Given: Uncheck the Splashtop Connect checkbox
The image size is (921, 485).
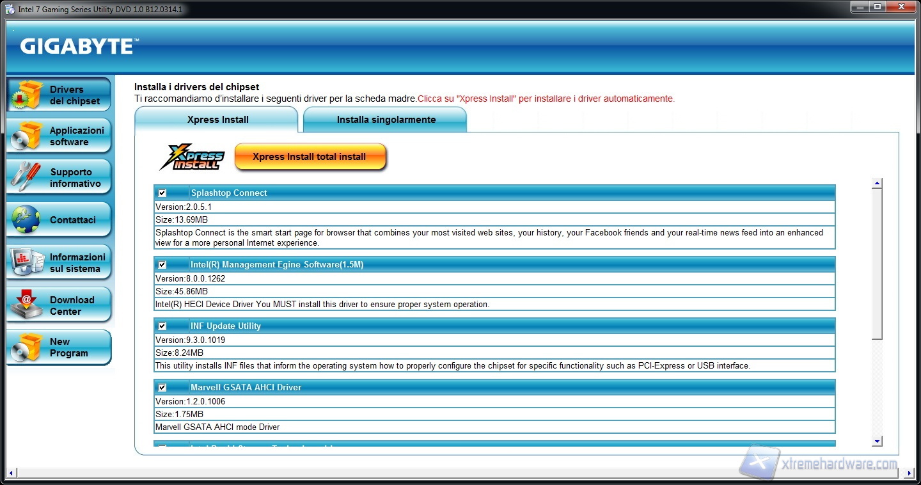Looking at the screenshot, I should tap(162, 193).
